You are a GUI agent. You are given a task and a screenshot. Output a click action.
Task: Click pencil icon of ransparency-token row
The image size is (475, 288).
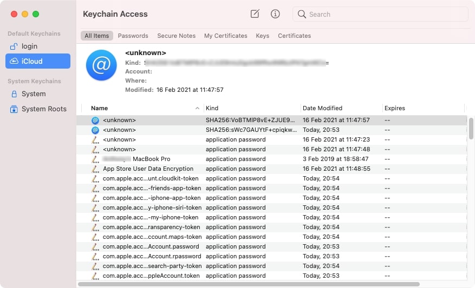click(x=95, y=227)
